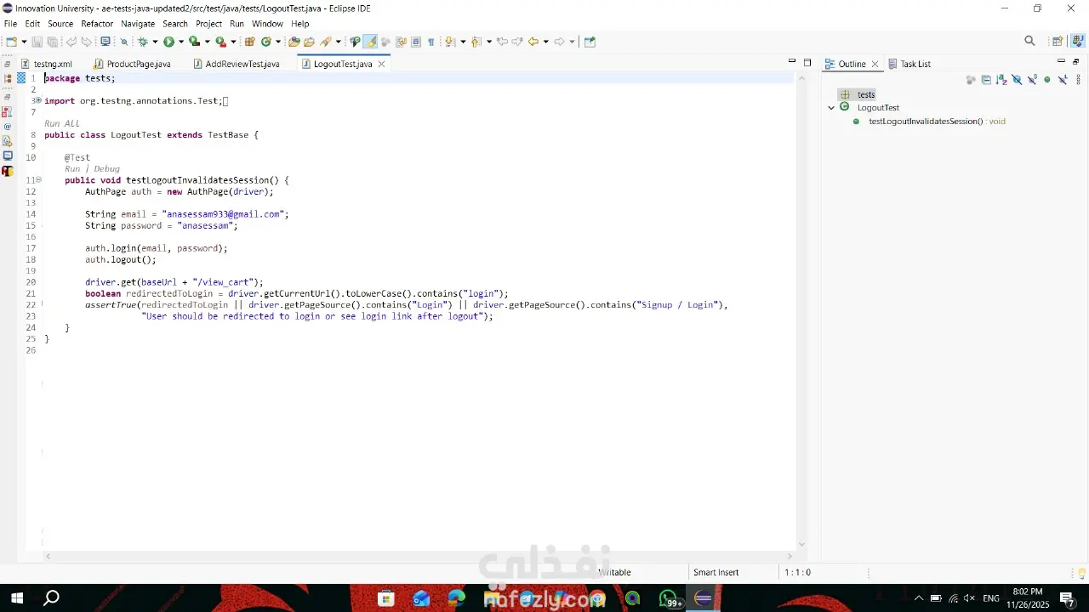Image resolution: width=1089 pixels, height=612 pixels.
Task: Run the program with the green Run icon
Action: point(168,42)
